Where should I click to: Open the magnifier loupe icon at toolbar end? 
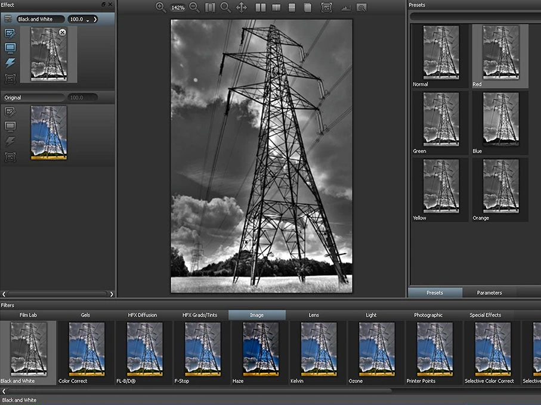(362, 7)
